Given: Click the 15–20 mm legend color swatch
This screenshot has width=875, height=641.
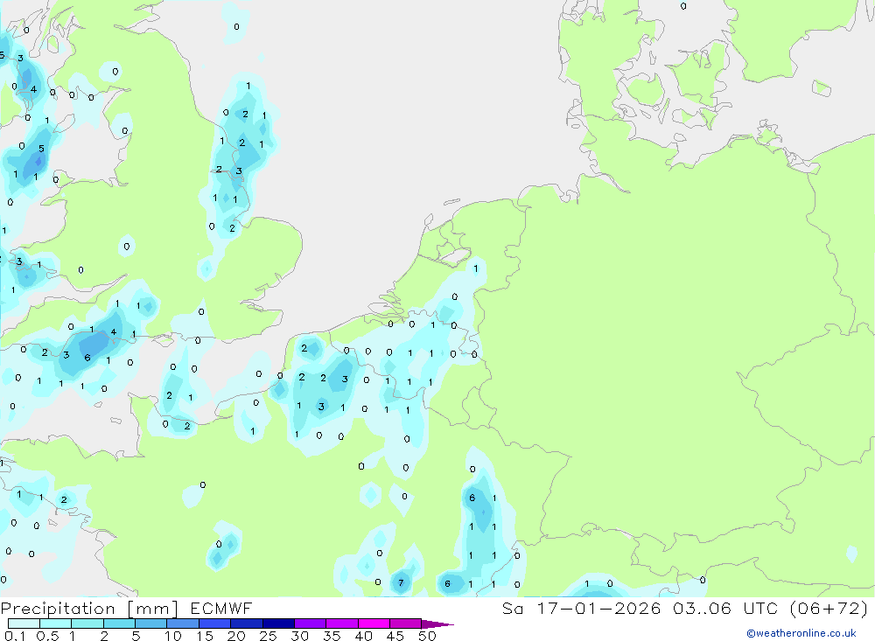Looking at the screenshot, I should (x=214, y=624).
